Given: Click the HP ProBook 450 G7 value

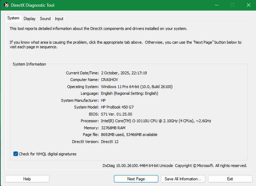Looking at the screenshot, I should pos(117,107).
